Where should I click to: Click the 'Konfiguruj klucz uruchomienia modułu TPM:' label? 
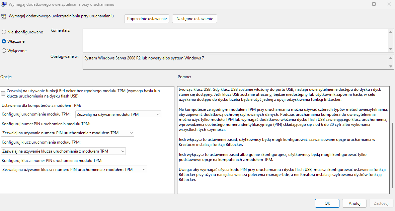[x=41, y=142]
